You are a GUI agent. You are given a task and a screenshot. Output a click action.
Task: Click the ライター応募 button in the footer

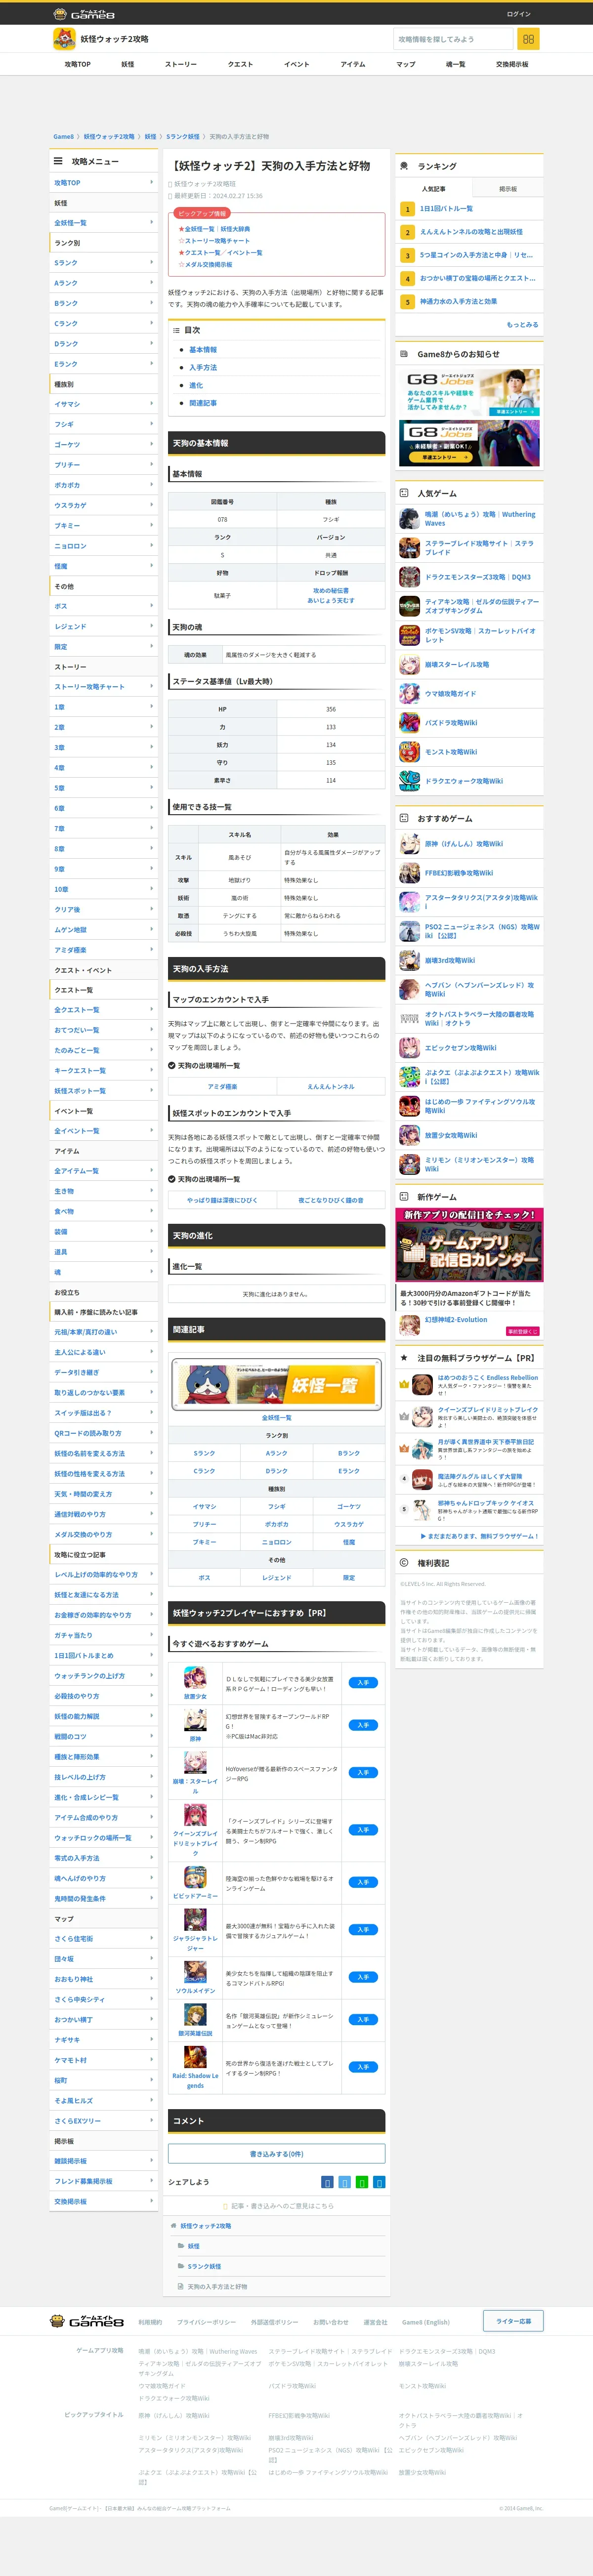(x=513, y=2320)
